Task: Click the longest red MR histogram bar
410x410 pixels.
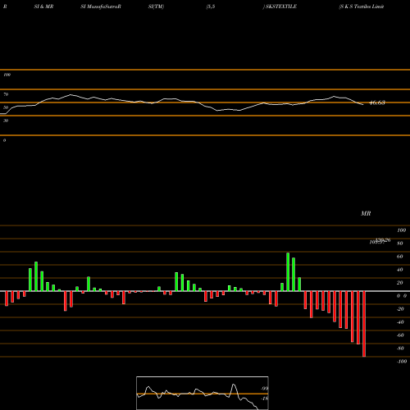Action: point(364,324)
